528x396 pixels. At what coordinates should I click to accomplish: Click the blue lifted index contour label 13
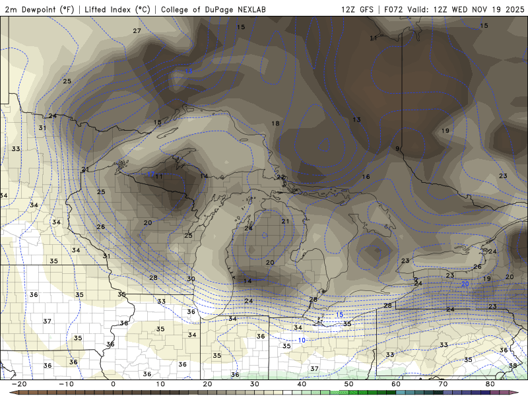click(x=189, y=71)
